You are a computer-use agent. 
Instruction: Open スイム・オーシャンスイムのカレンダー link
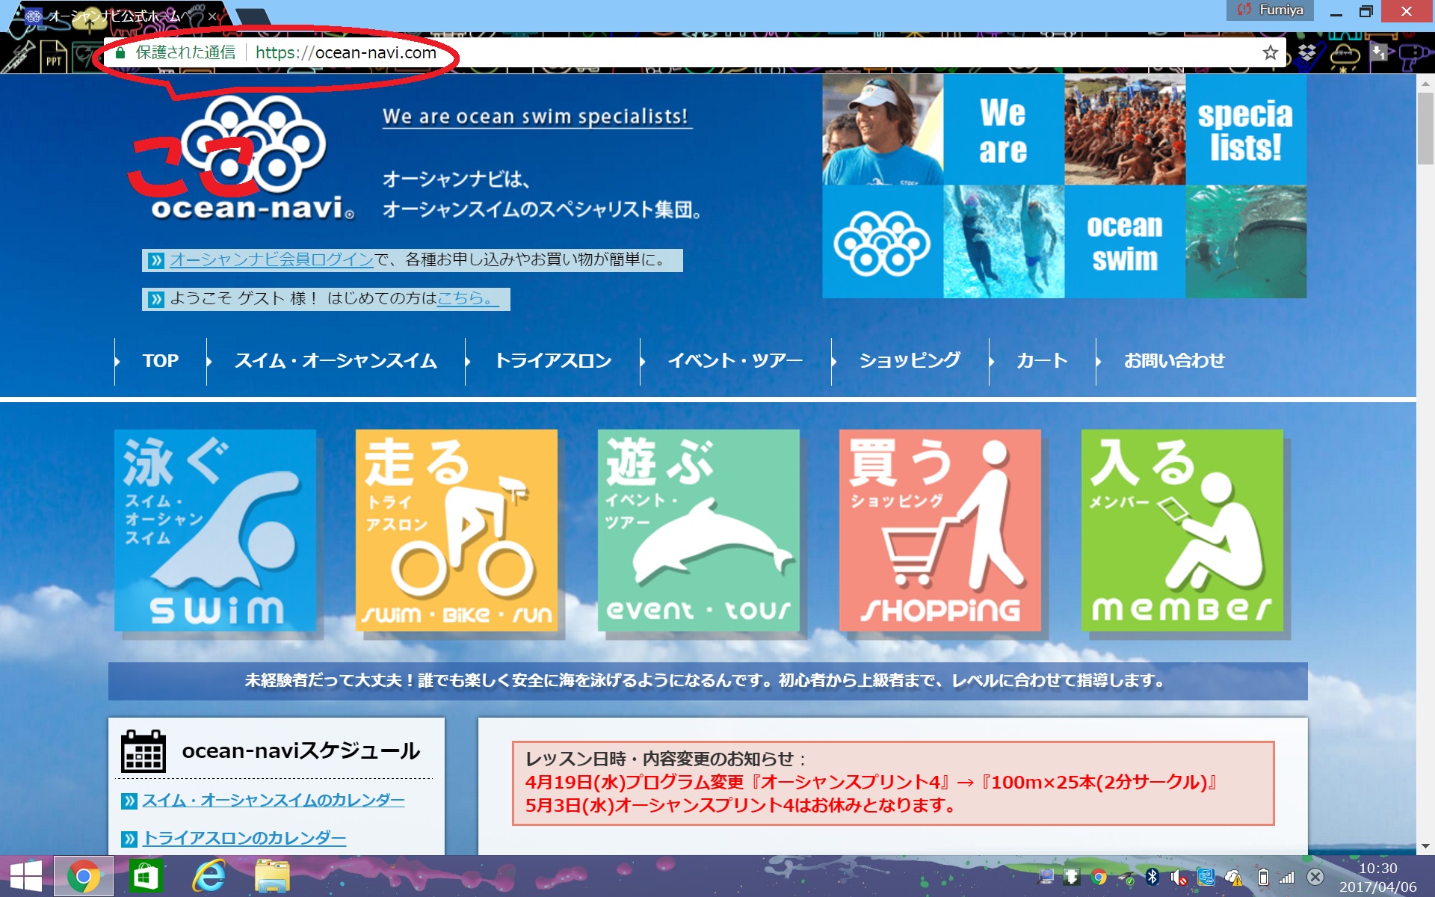click(274, 801)
